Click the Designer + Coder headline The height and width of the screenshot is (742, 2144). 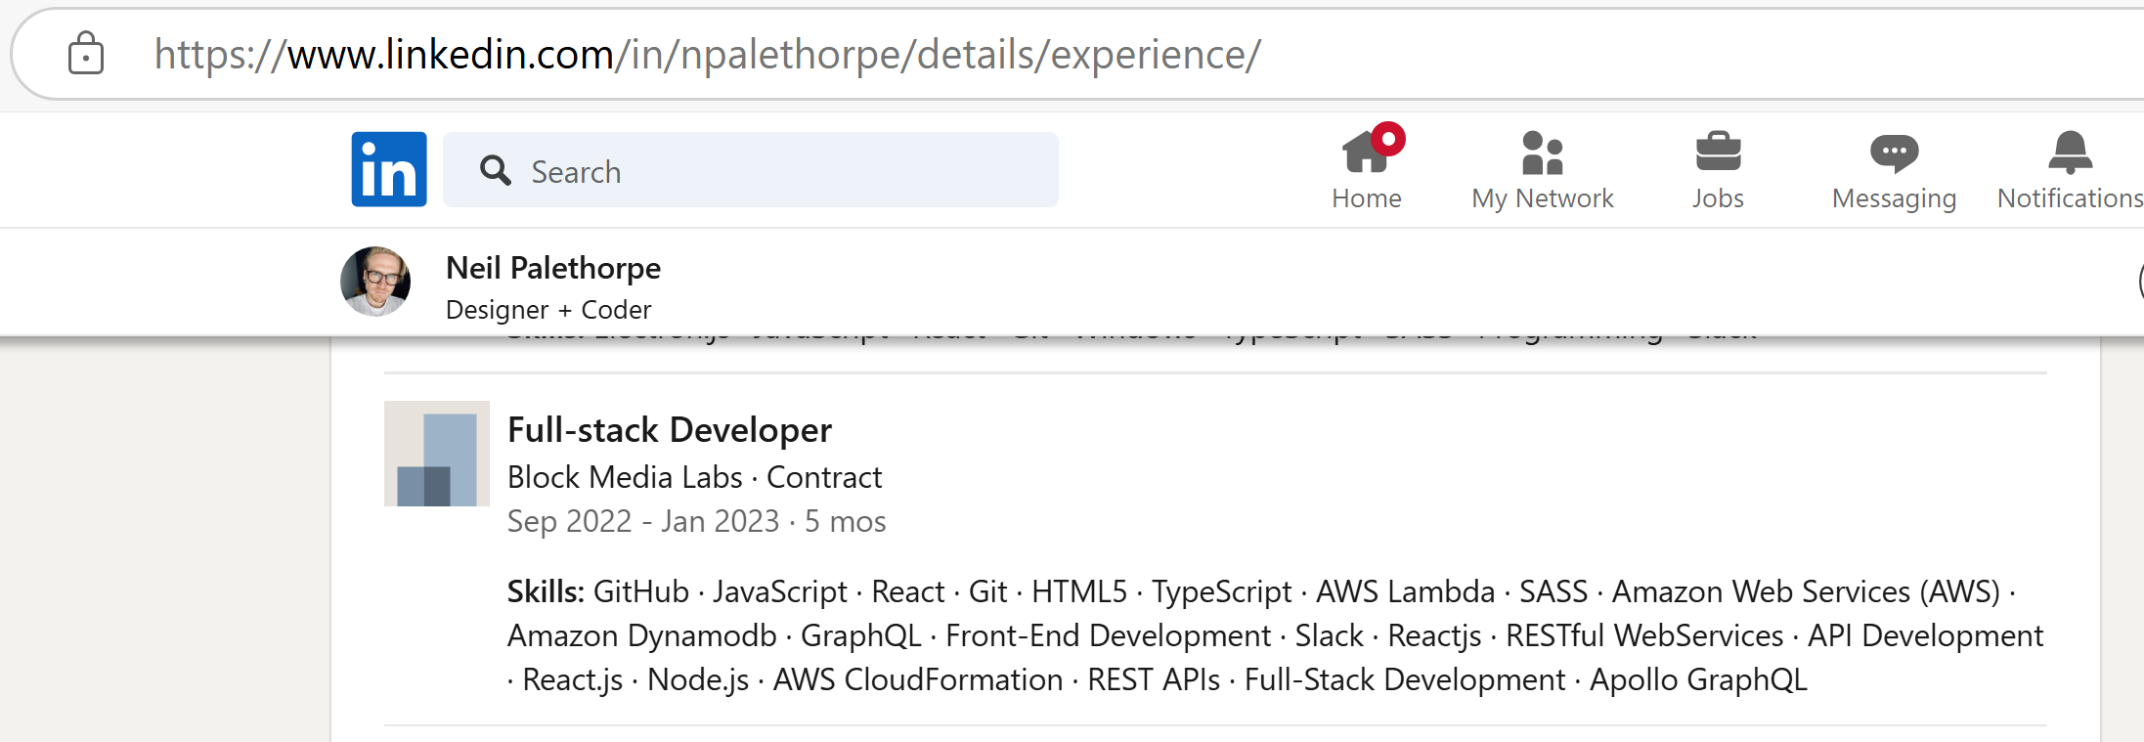[548, 310]
